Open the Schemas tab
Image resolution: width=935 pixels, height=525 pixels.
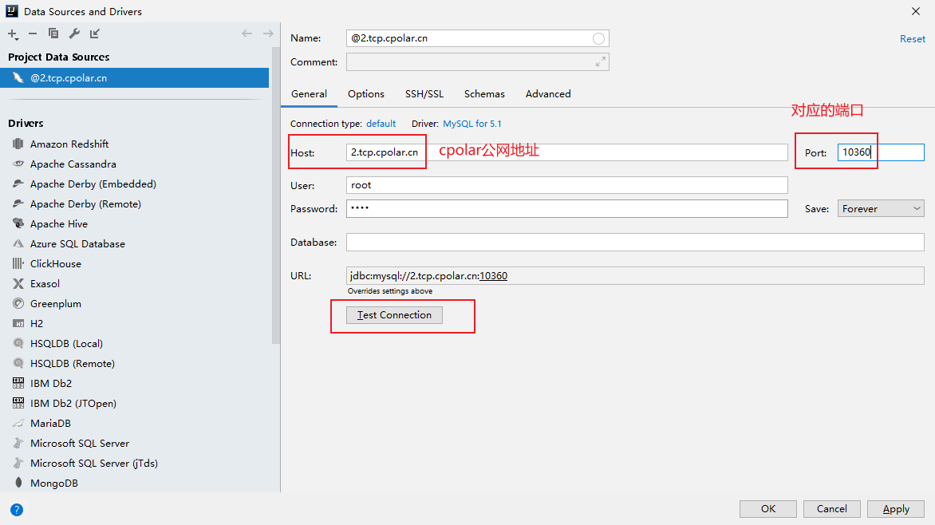click(484, 94)
